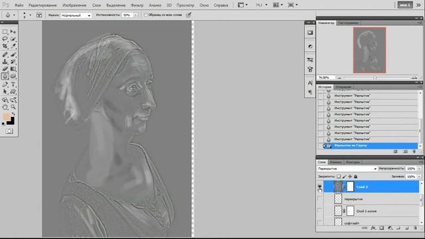Toggle visibility of layer Слой 1 копия
This screenshot has width=425, height=239.
(x=320, y=211)
